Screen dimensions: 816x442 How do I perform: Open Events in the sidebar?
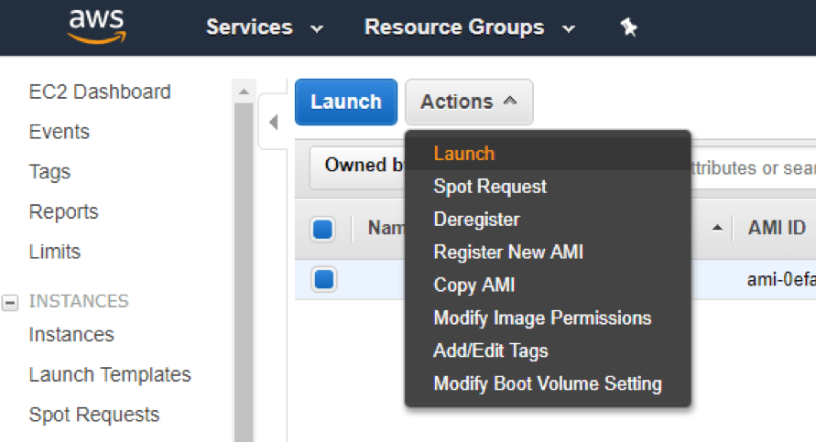pos(60,132)
